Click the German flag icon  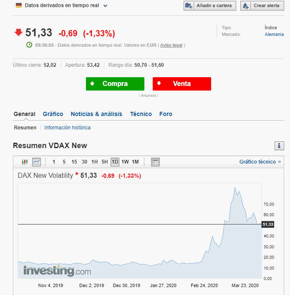[x=19, y=5]
